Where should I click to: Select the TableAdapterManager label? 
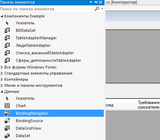point(36,38)
